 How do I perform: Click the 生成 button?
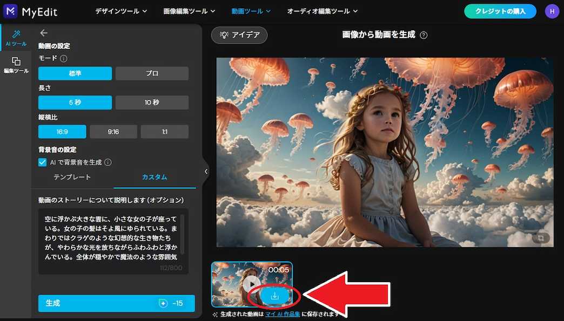click(116, 303)
